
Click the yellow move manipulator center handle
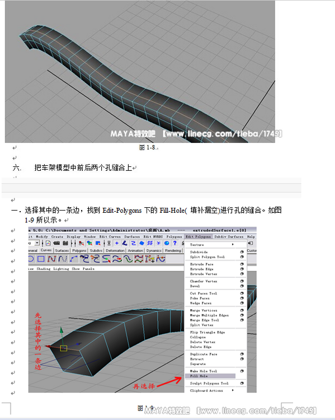click(x=63, y=348)
